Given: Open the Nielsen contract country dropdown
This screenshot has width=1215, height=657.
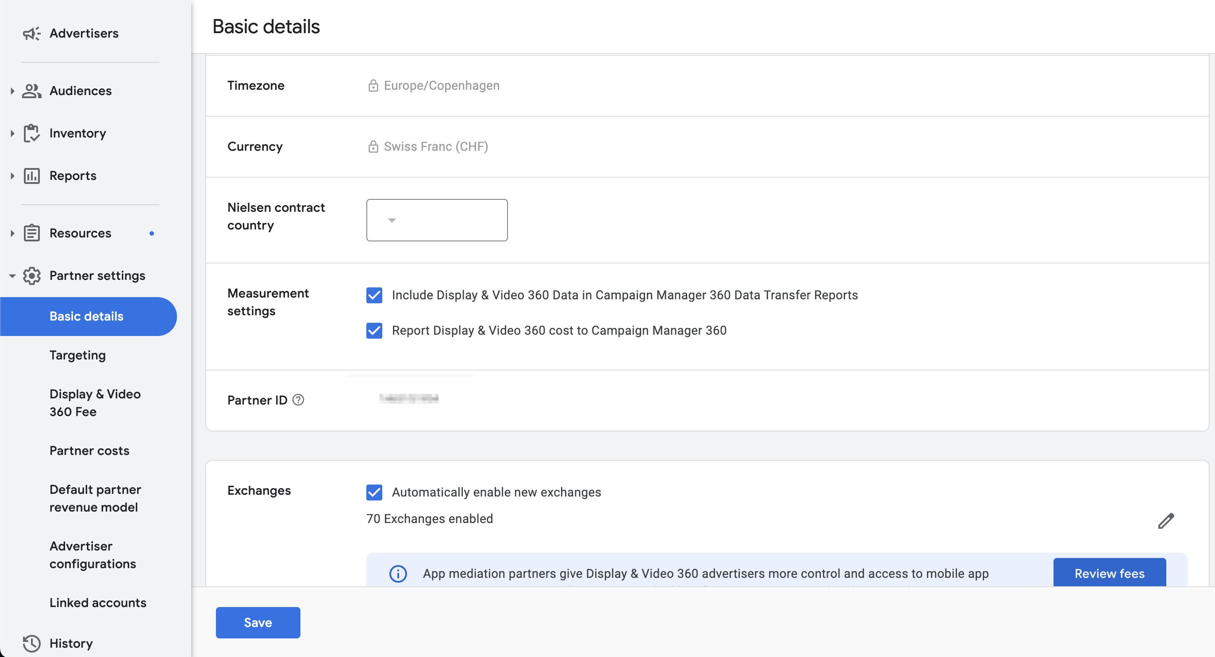Looking at the screenshot, I should coord(437,220).
